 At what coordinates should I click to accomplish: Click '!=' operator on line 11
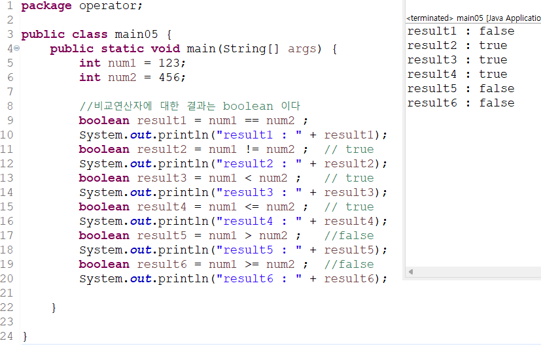pyautogui.click(x=252, y=149)
